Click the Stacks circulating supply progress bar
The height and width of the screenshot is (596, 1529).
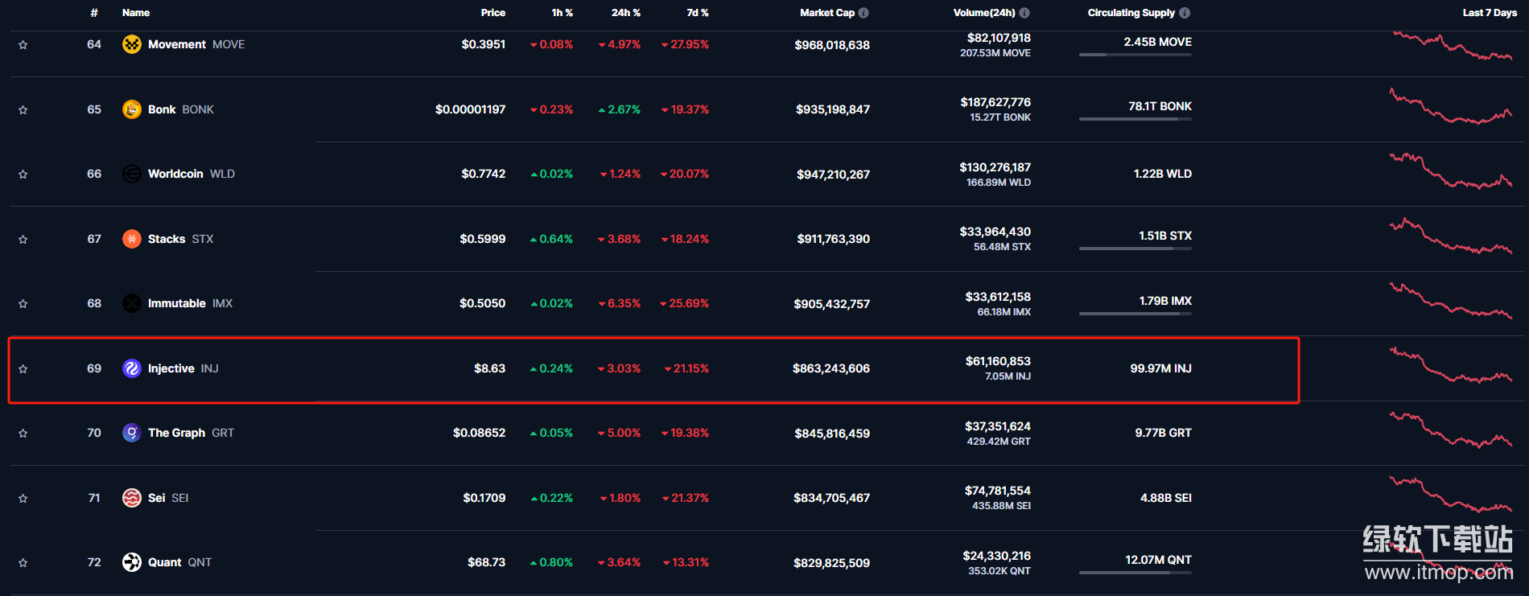coord(1135,249)
